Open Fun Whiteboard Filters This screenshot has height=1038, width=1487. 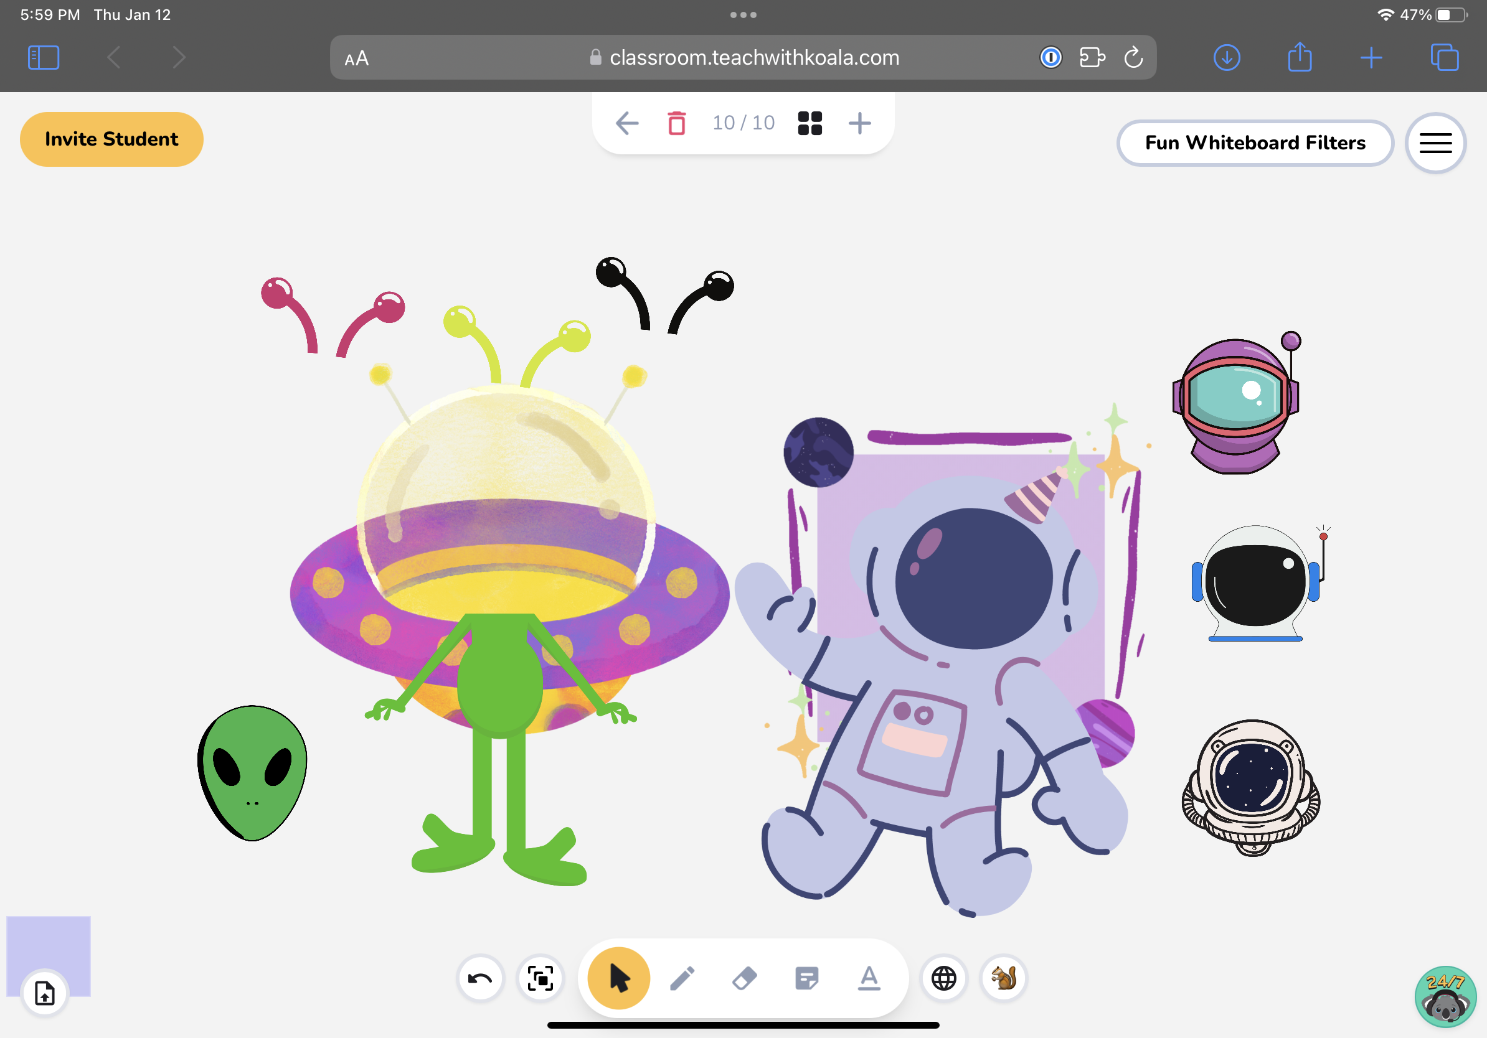1255,143
